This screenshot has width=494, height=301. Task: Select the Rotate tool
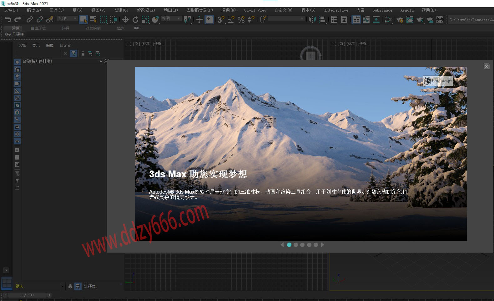pos(135,19)
